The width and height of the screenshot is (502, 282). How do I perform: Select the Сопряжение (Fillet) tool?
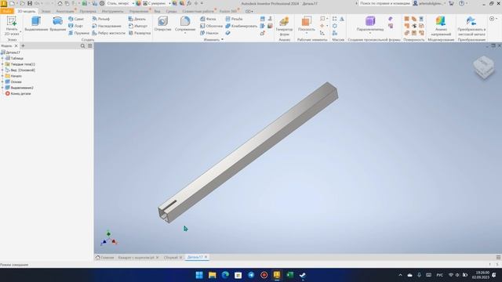(185, 23)
